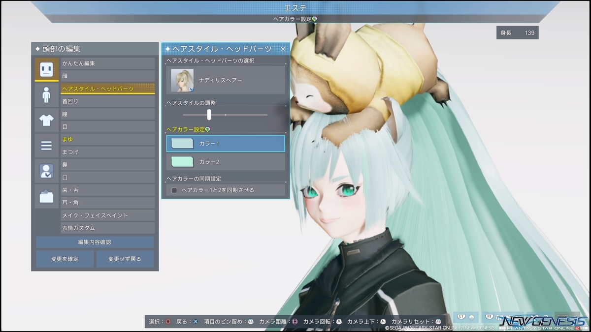Open the clothing T-shirt icon
The image size is (591, 332).
46,120
